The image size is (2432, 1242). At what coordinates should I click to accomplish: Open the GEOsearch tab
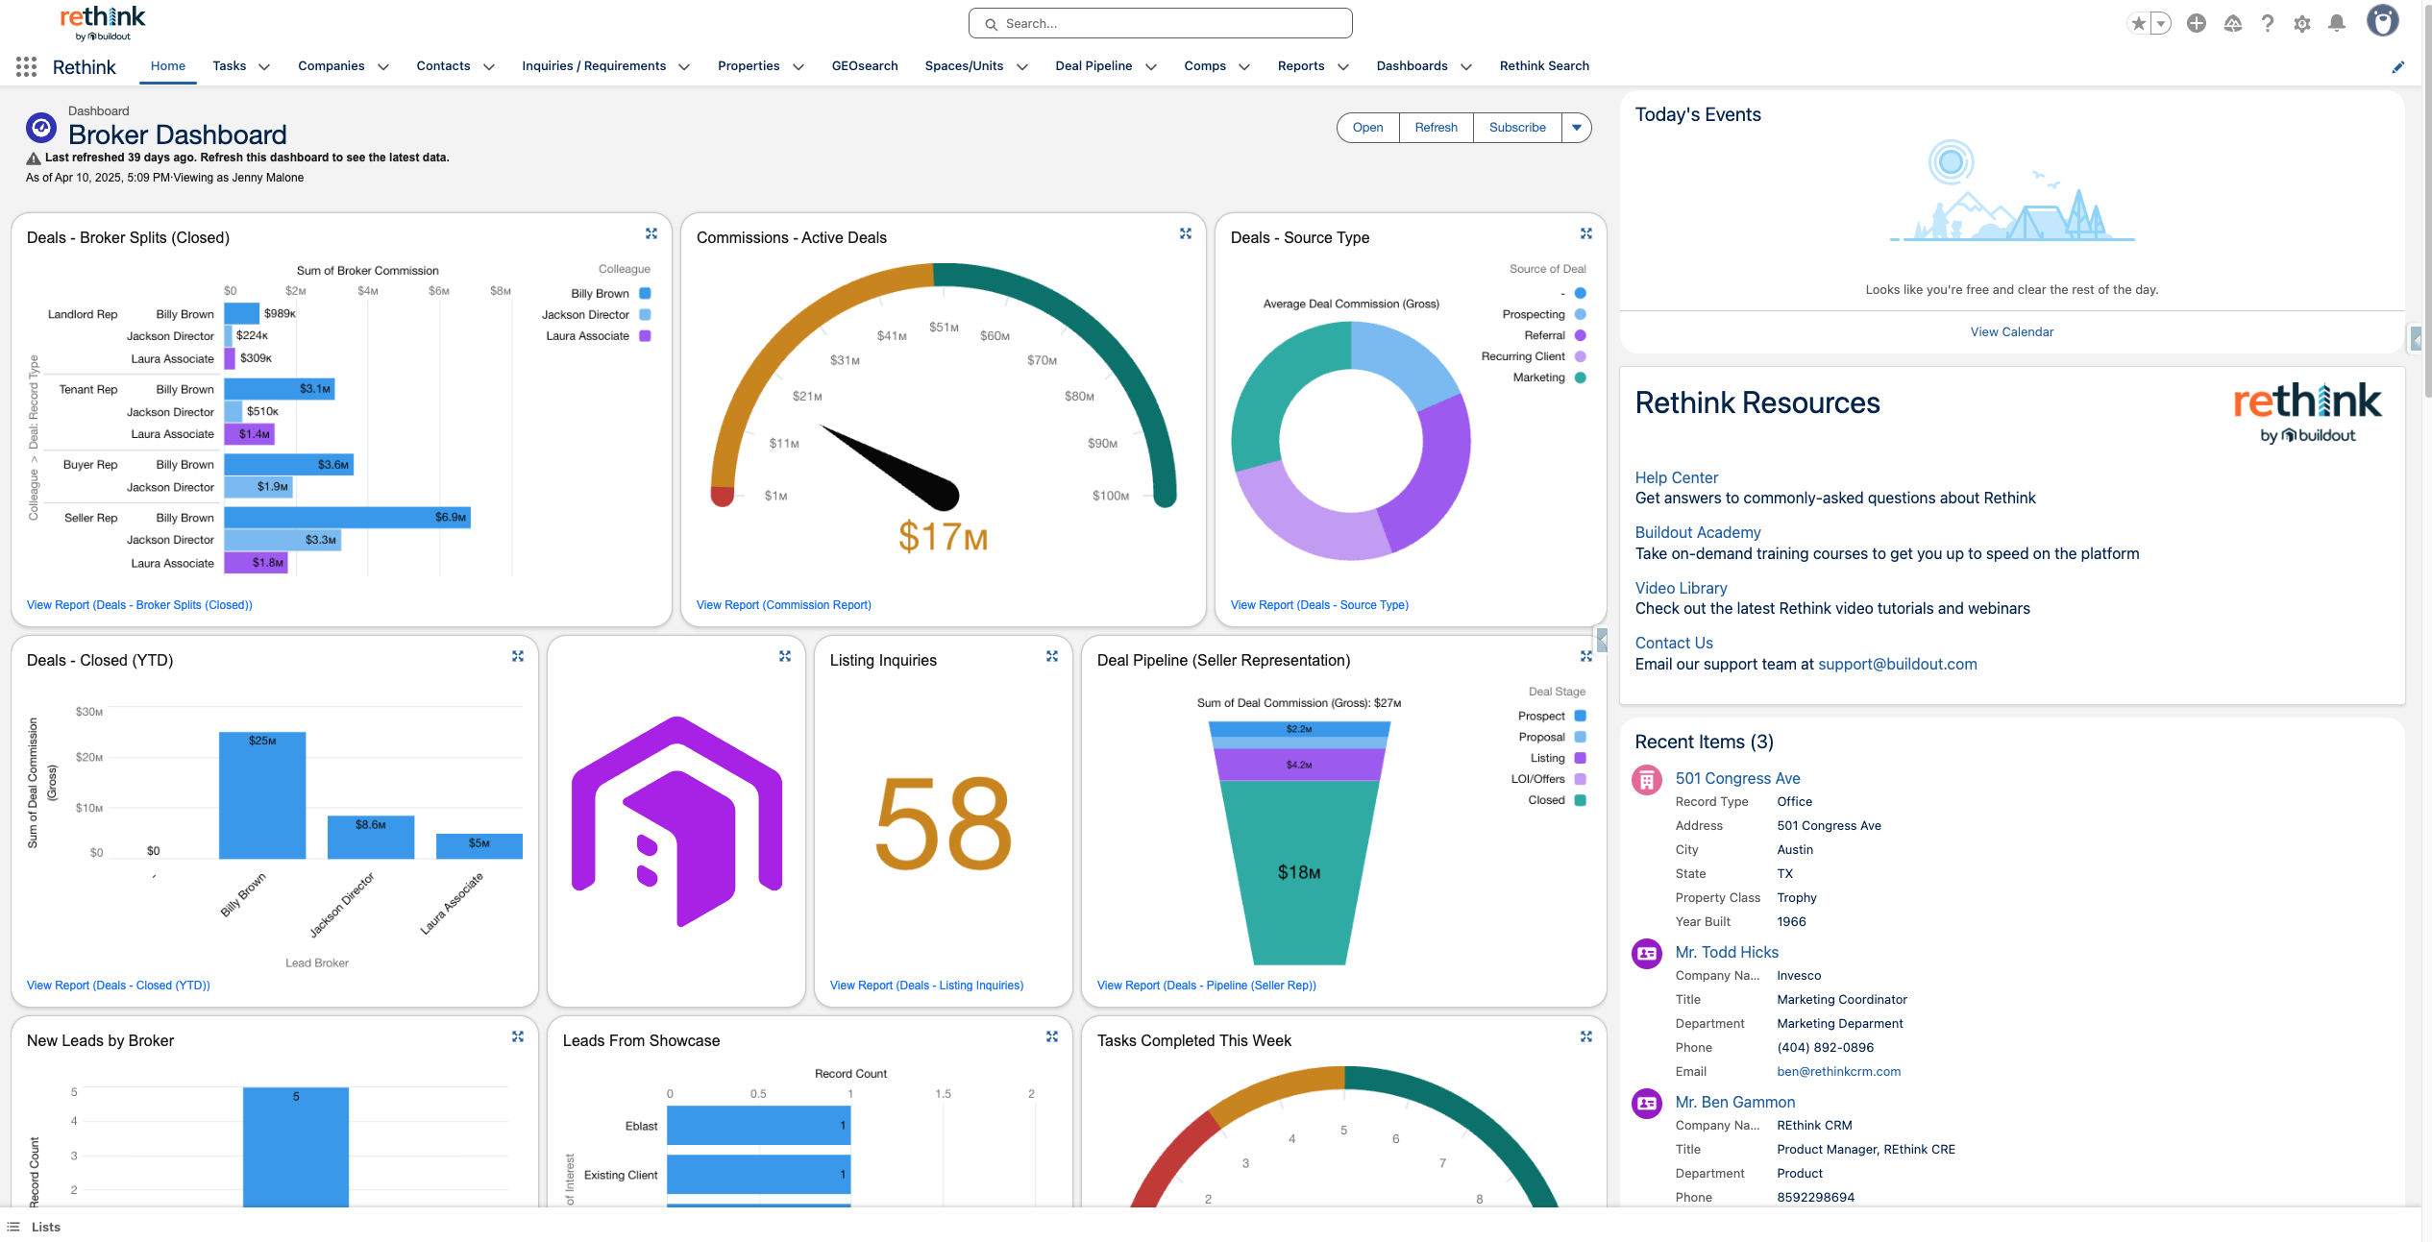click(865, 66)
